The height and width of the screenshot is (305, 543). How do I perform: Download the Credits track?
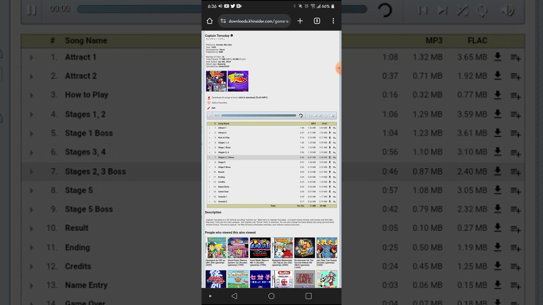click(330, 182)
